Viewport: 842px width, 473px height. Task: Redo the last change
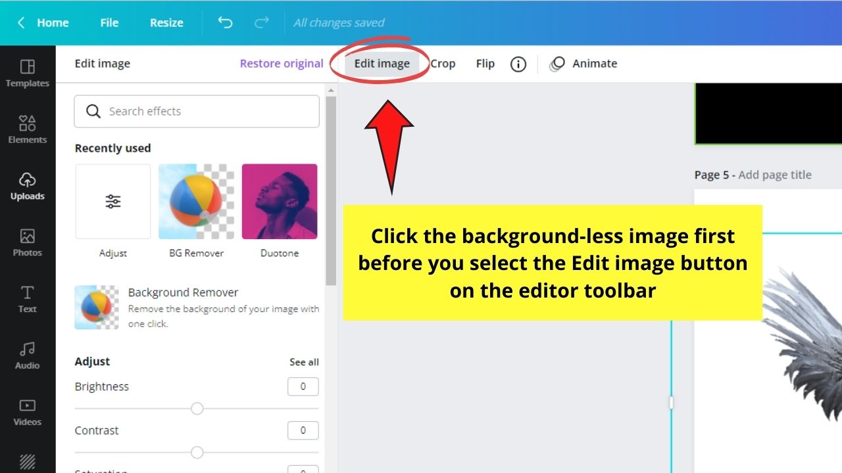coord(261,22)
